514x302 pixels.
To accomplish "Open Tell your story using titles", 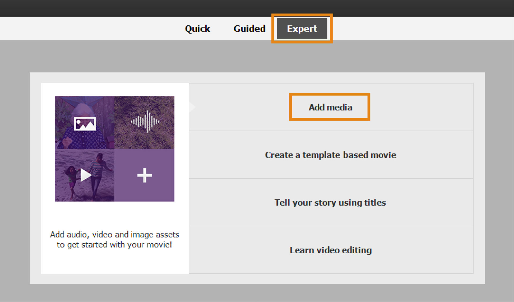I will (330, 202).
